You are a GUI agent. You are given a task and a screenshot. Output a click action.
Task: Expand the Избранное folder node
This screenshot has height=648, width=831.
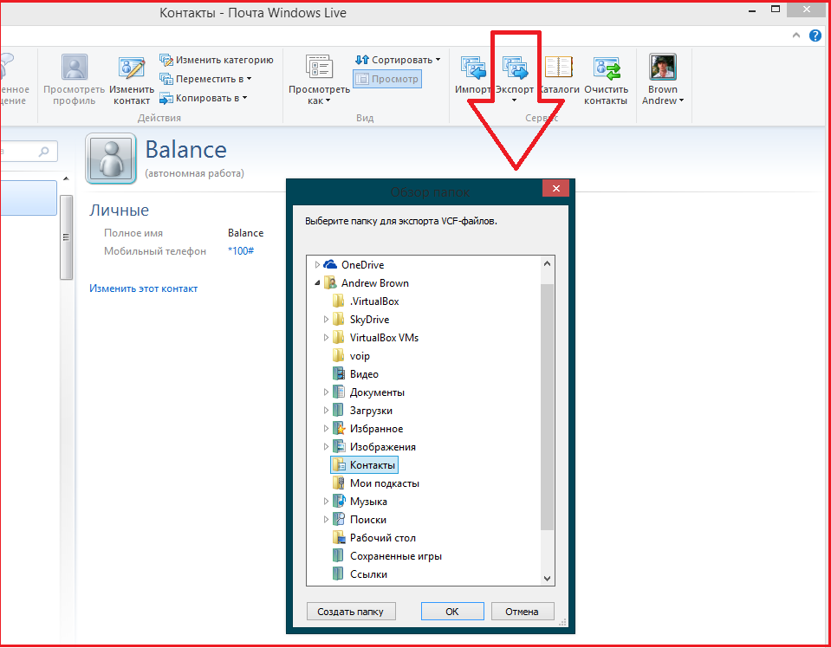click(326, 429)
